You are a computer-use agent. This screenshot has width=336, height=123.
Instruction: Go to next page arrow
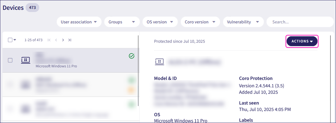pyautogui.click(x=63, y=40)
